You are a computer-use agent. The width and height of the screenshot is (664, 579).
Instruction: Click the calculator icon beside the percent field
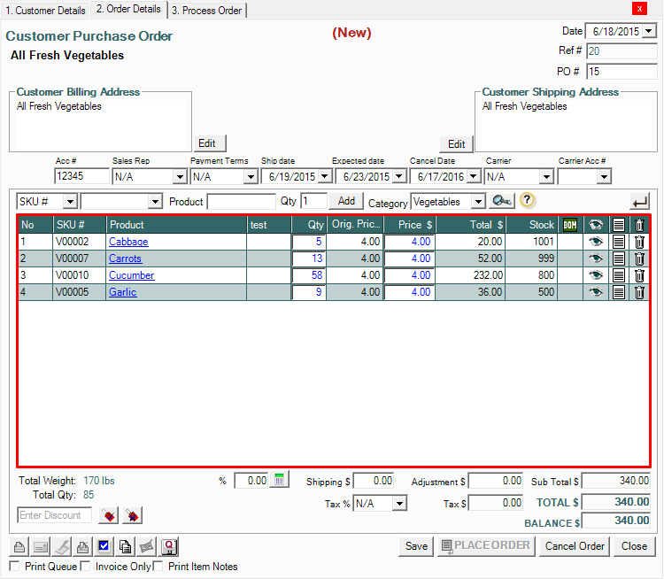[x=279, y=480]
